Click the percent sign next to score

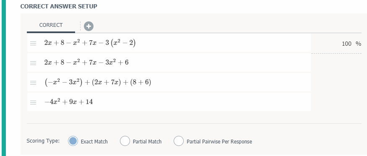358,44
